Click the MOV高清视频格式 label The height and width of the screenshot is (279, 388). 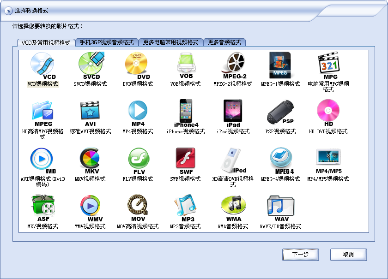(x=138, y=226)
